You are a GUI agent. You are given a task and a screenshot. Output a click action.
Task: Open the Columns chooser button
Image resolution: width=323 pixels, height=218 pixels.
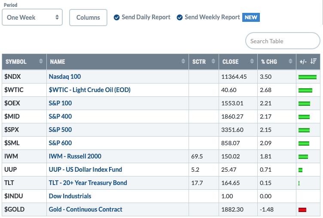(x=88, y=18)
